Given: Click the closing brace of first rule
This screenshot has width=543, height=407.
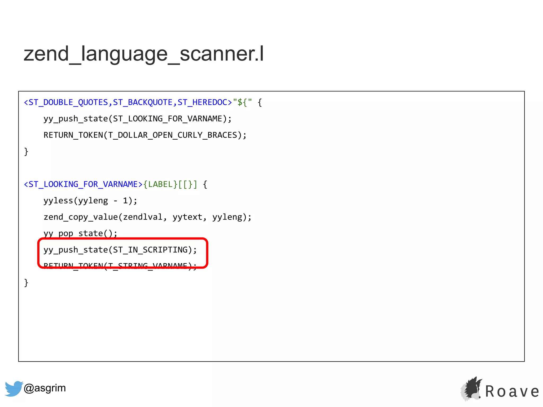Looking at the screenshot, I should click(26, 152).
